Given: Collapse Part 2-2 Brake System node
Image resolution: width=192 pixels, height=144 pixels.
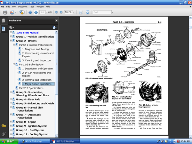Looking at the screenshot, I should click(14, 64).
